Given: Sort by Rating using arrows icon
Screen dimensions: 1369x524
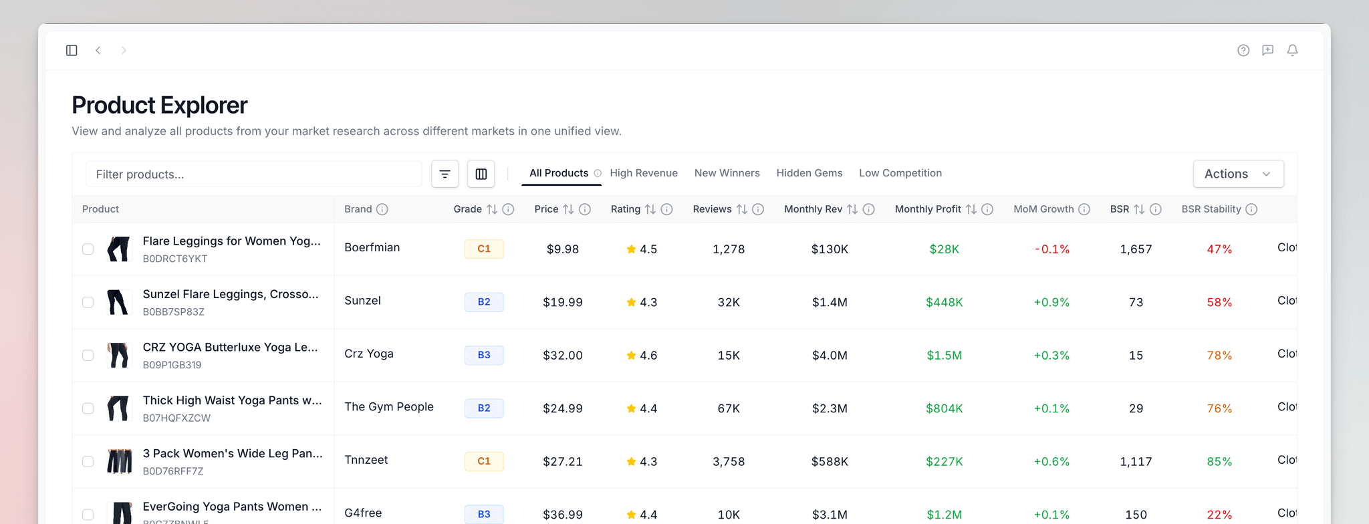Looking at the screenshot, I should tap(650, 209).
